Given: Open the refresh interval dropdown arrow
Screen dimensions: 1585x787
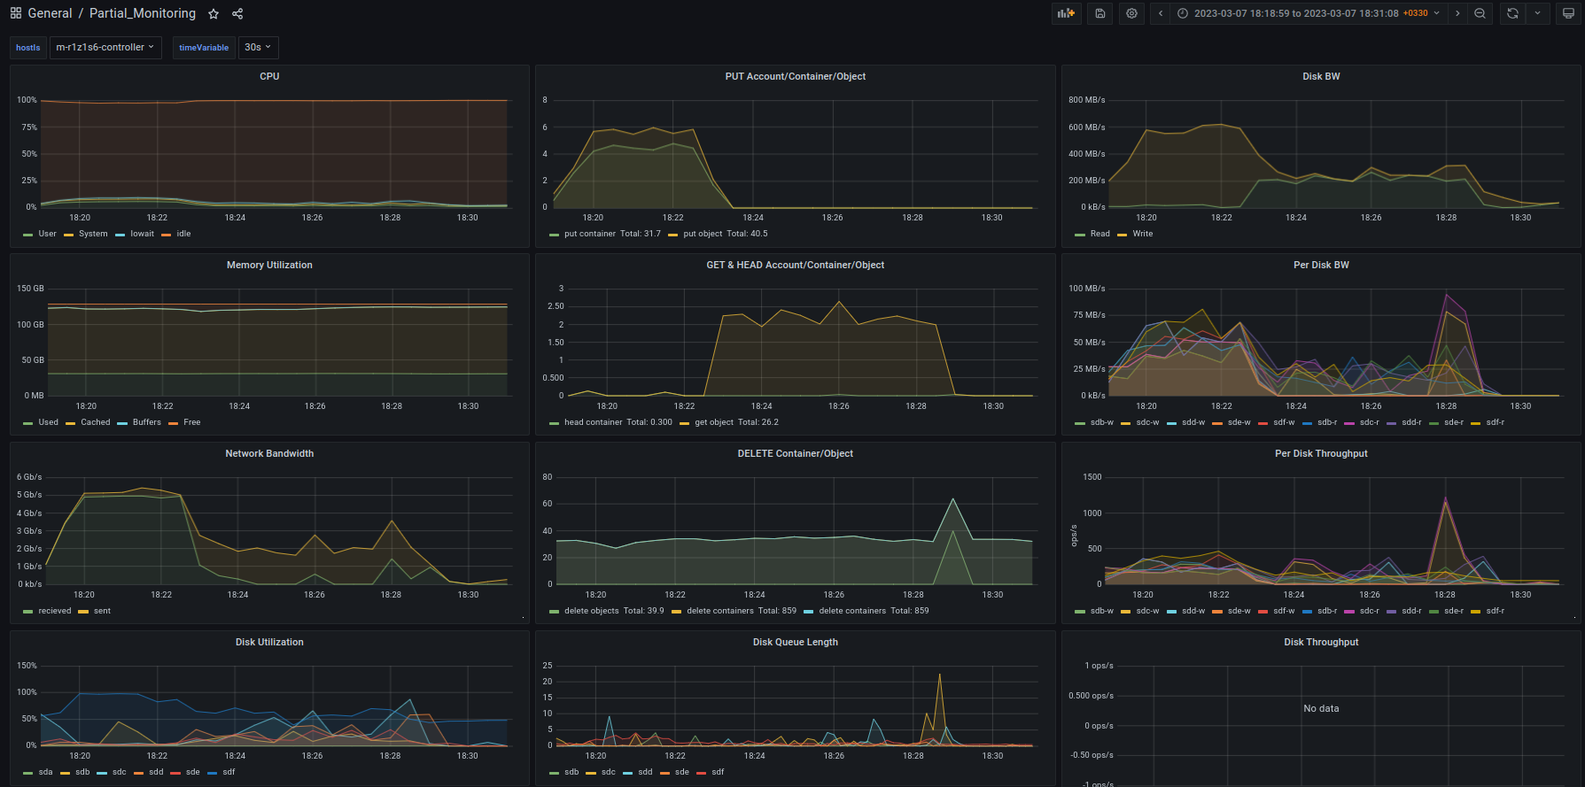Looking at the screenshot, I should (x=1537, y=13).
